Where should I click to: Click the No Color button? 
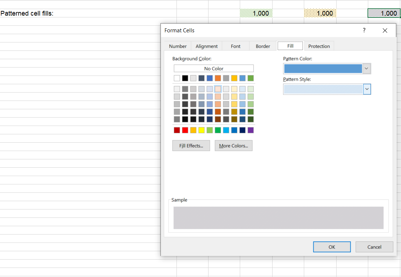pos(214,69)
